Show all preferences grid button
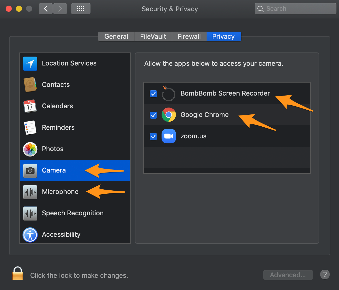This screenshot has width=339, height=290. 81,9
